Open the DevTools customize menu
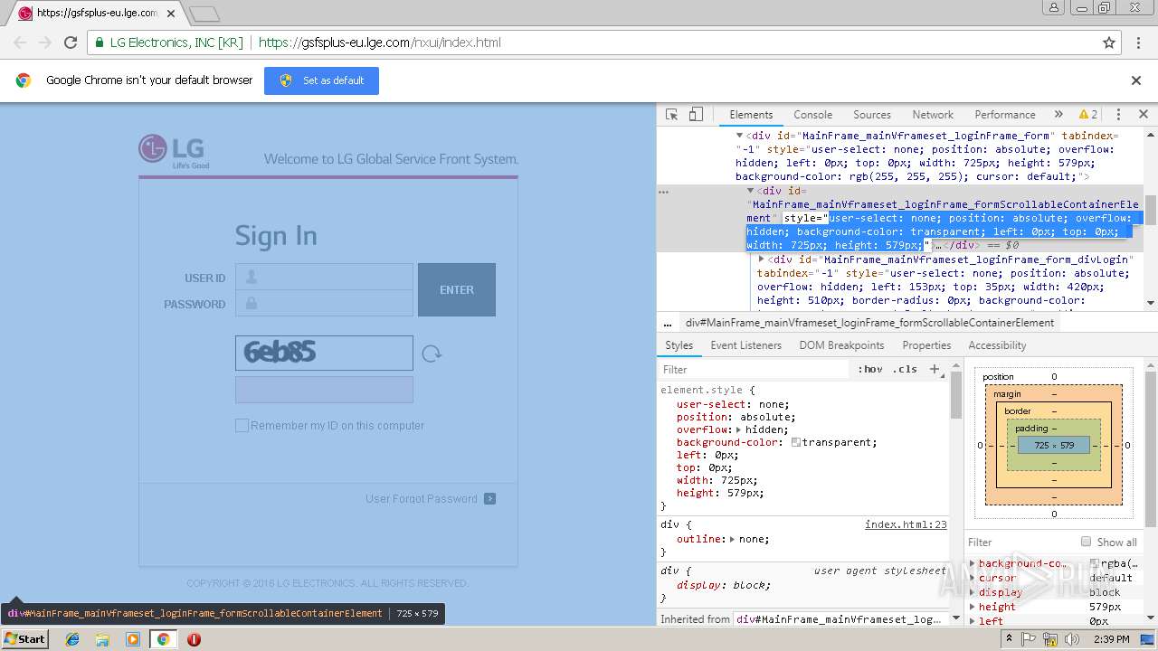Viewport: 1158px width, 651px height. click(1118, 115)
